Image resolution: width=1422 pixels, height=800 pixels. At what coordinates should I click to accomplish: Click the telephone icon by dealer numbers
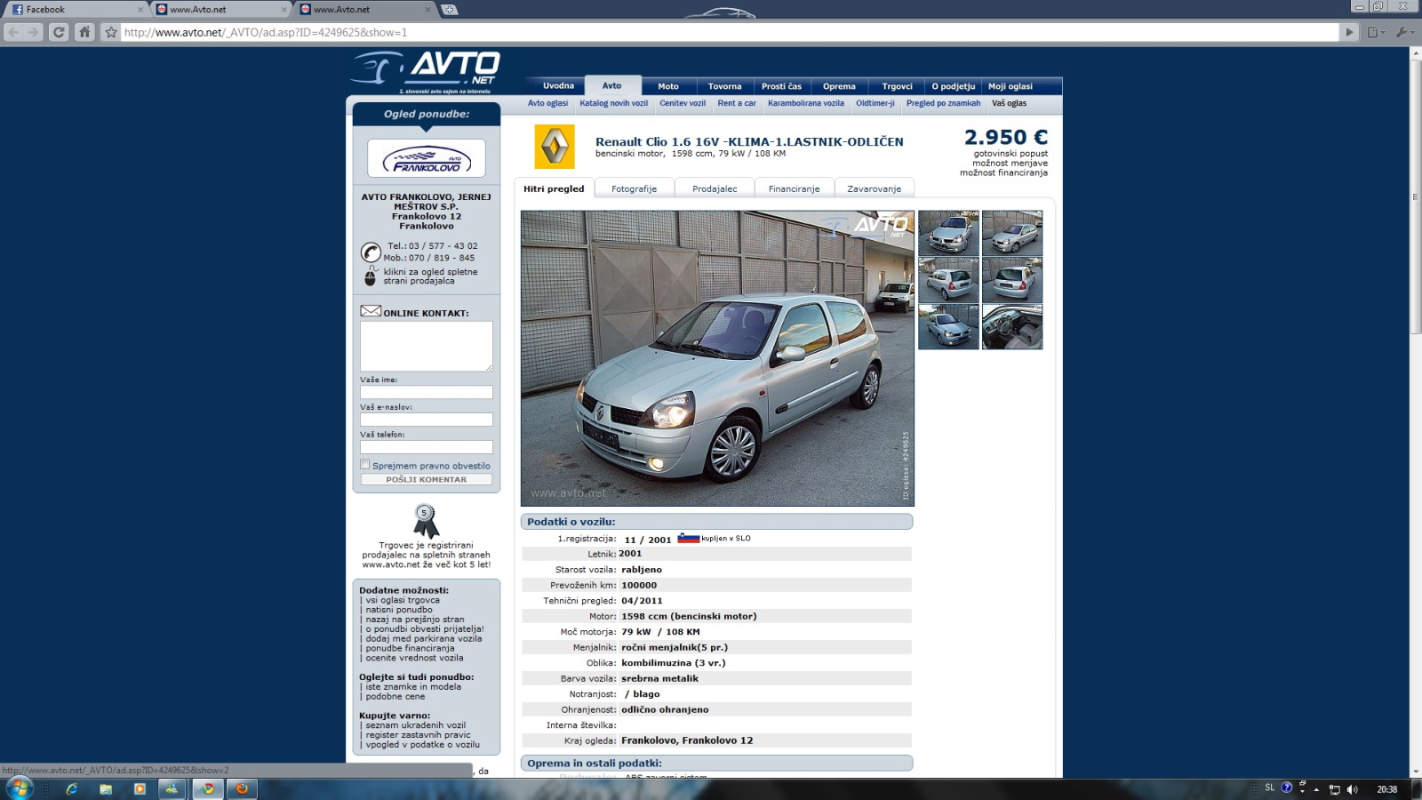tap(371, 252)
